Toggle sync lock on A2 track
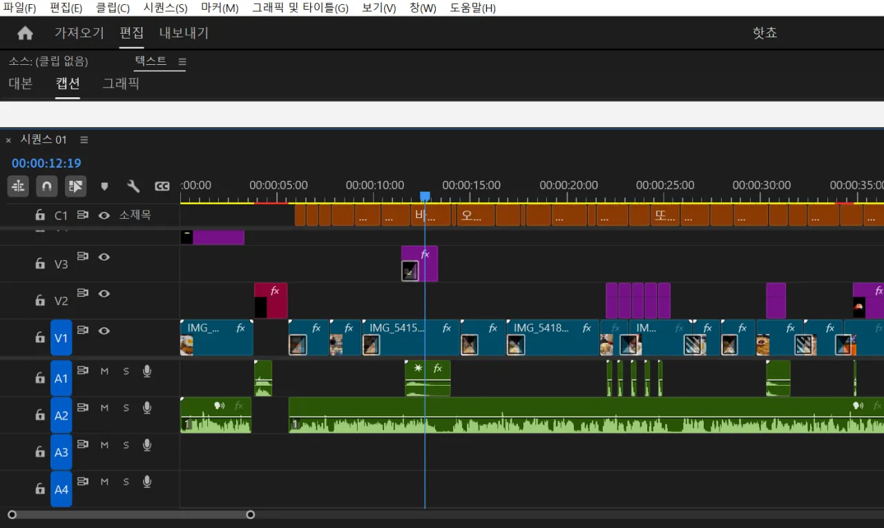The width and height of the screenshot is (884, 528). [x=83, y=407]
